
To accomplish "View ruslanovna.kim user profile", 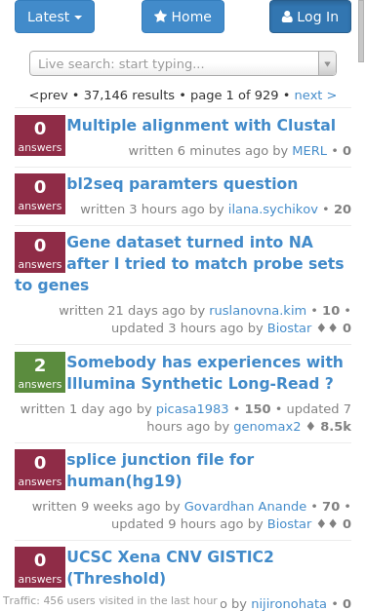I will tap(258, 310).
